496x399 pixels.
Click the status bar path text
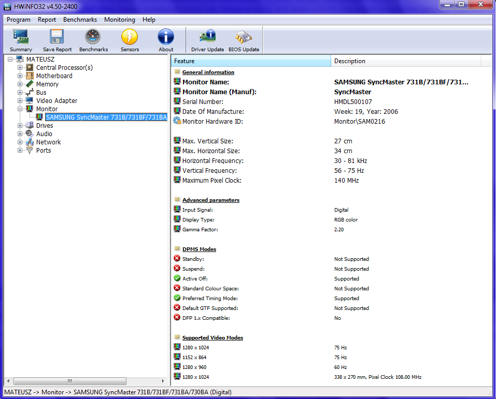[x=118, y=392]
